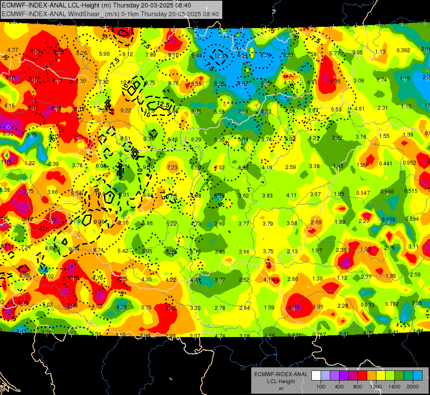The width and height of the screenshot is (430, 395).
Task: Click the legend tick label 800
Action: [x=358, y=387]
